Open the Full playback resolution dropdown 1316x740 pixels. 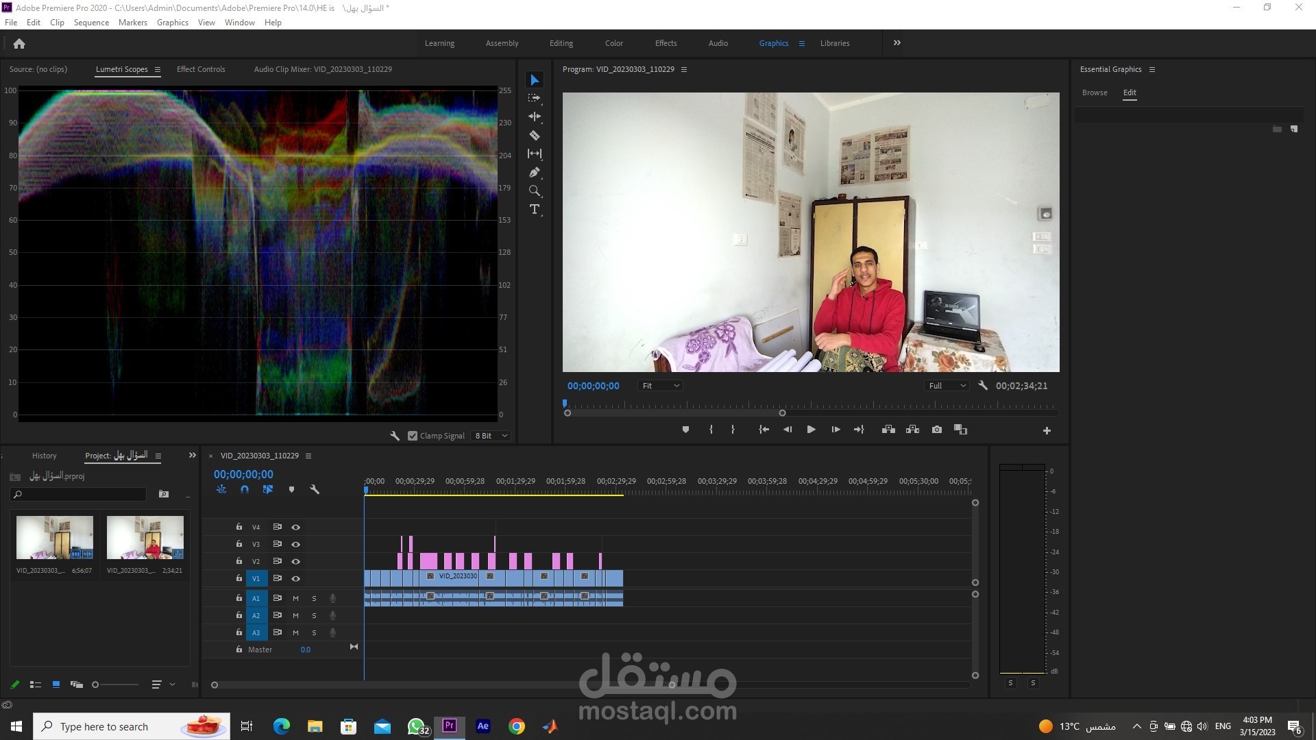(947, 386)
